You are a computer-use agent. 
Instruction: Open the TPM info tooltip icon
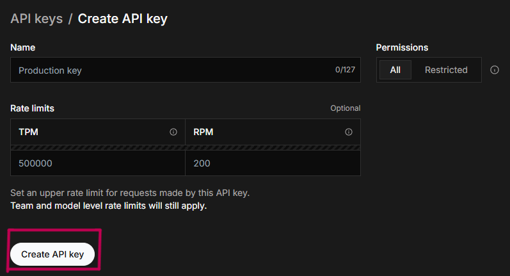(173, 132)
